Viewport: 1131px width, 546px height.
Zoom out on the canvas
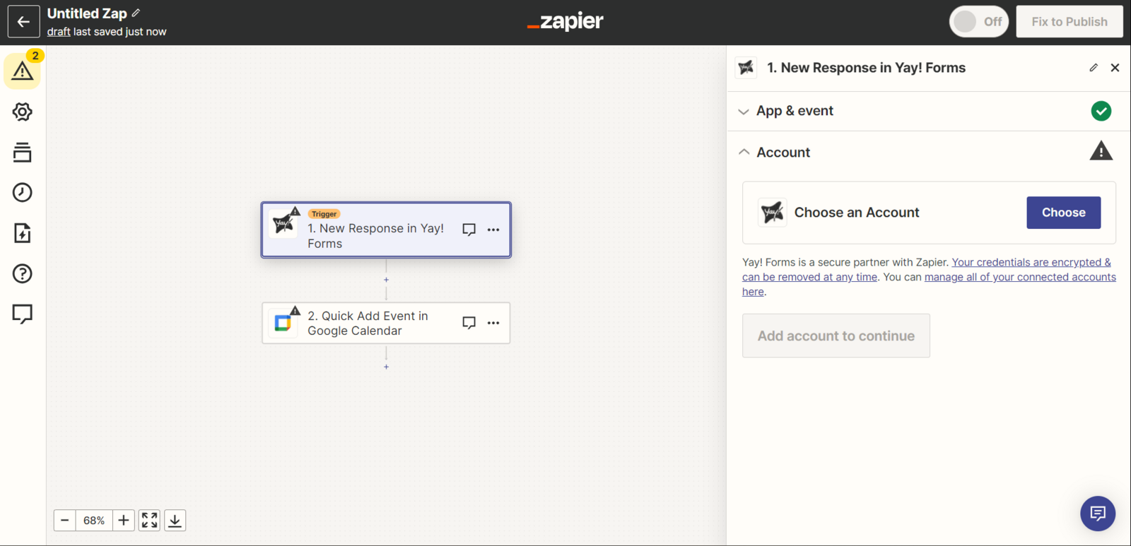click(65, 521)
